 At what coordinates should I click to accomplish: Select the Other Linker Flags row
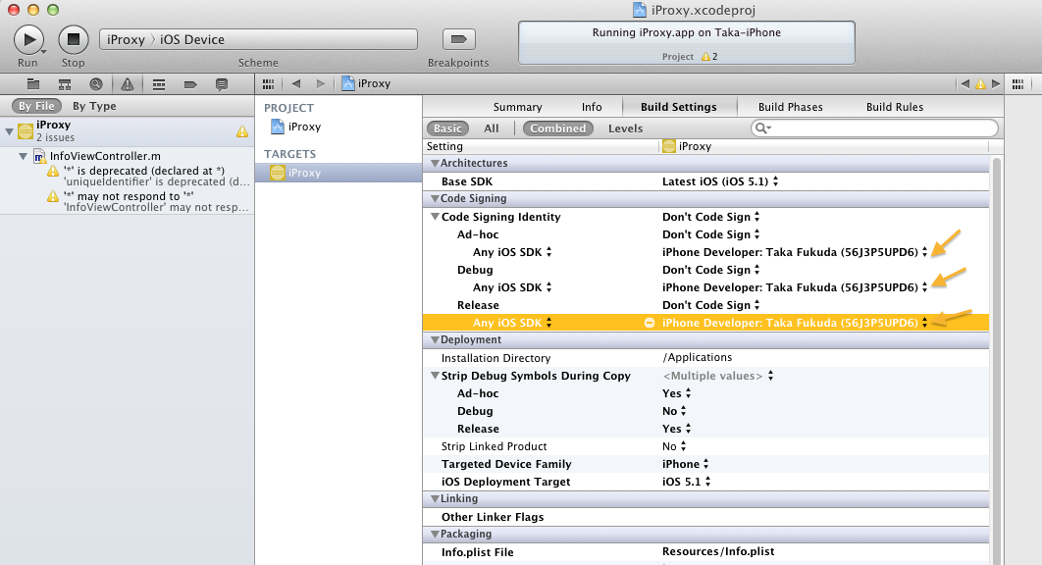pos(705,517)
